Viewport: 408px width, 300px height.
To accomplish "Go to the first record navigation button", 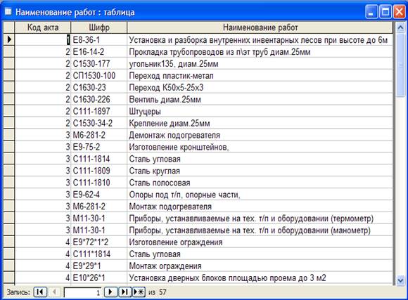I will (x=40, y=292).
